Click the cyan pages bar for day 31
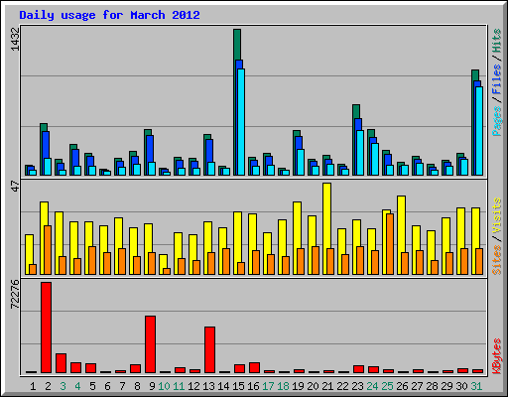Viewport: 508px width, 397px height. click(x=479, y=131)
